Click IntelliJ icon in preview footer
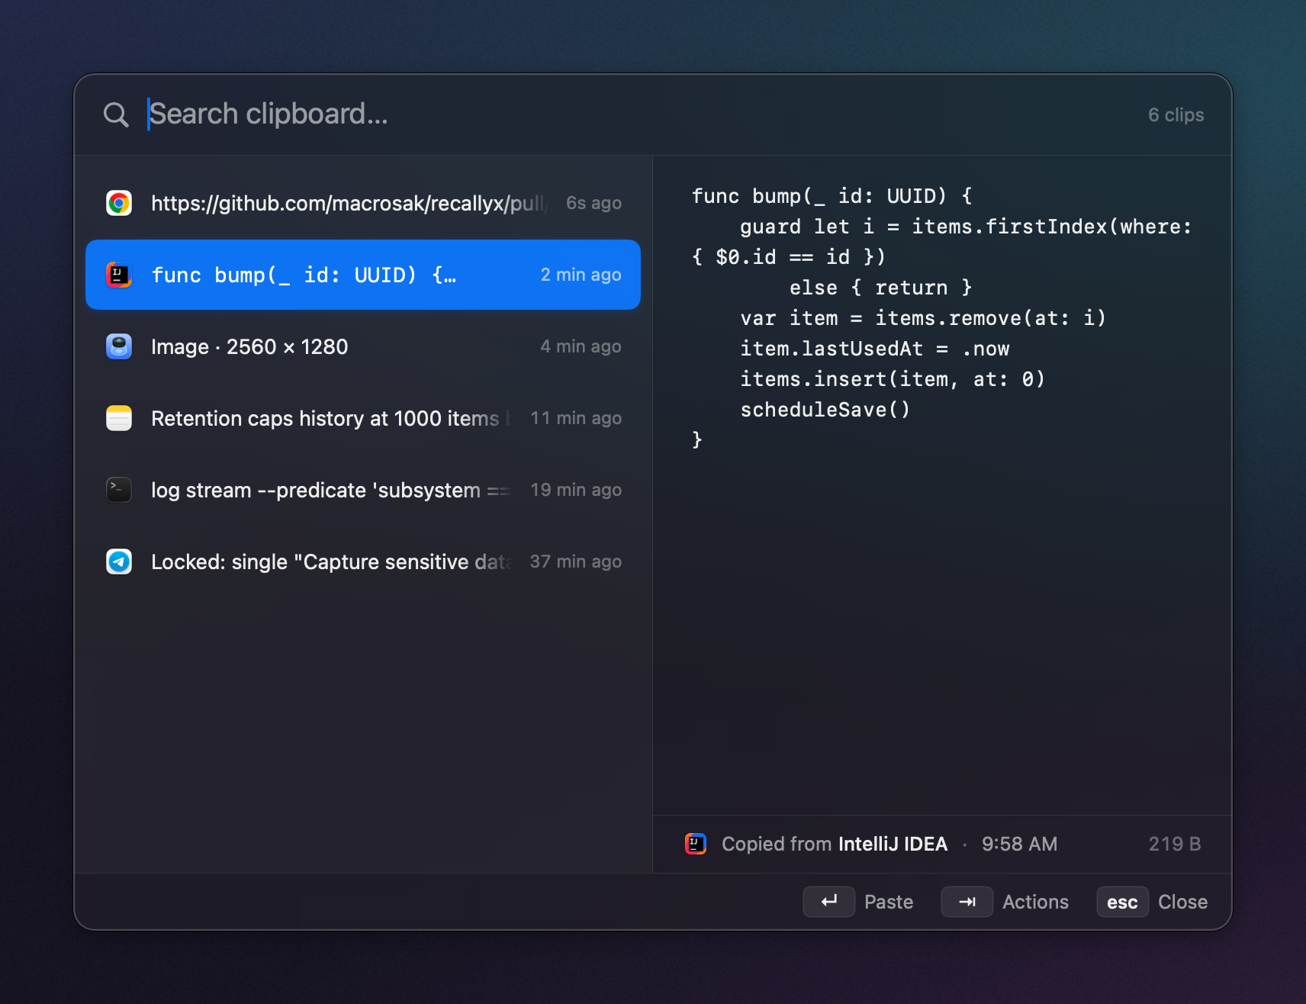 point(696,844)
